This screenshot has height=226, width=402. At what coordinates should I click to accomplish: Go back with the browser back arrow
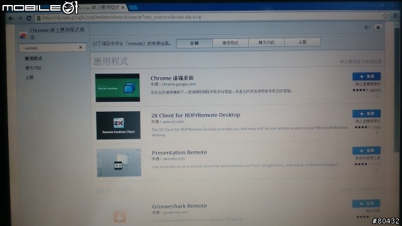[11, 18]
